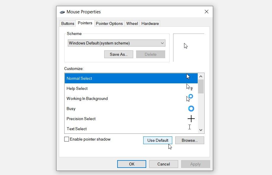The width and height of the screenshot is (272, 175).
Task: Confirm with the OK button
Action: (x=132, y=164)
